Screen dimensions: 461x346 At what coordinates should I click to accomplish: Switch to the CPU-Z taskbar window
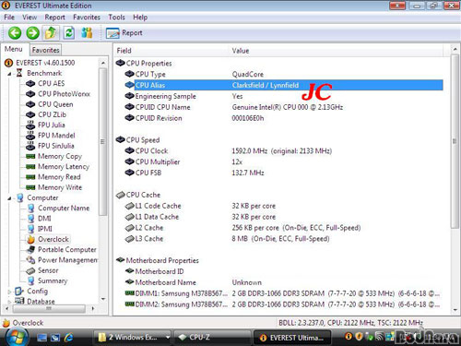tap(212, 338)
